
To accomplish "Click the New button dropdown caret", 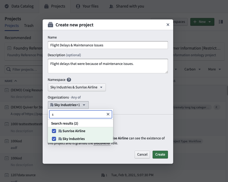I will click(x=209, y=22).
